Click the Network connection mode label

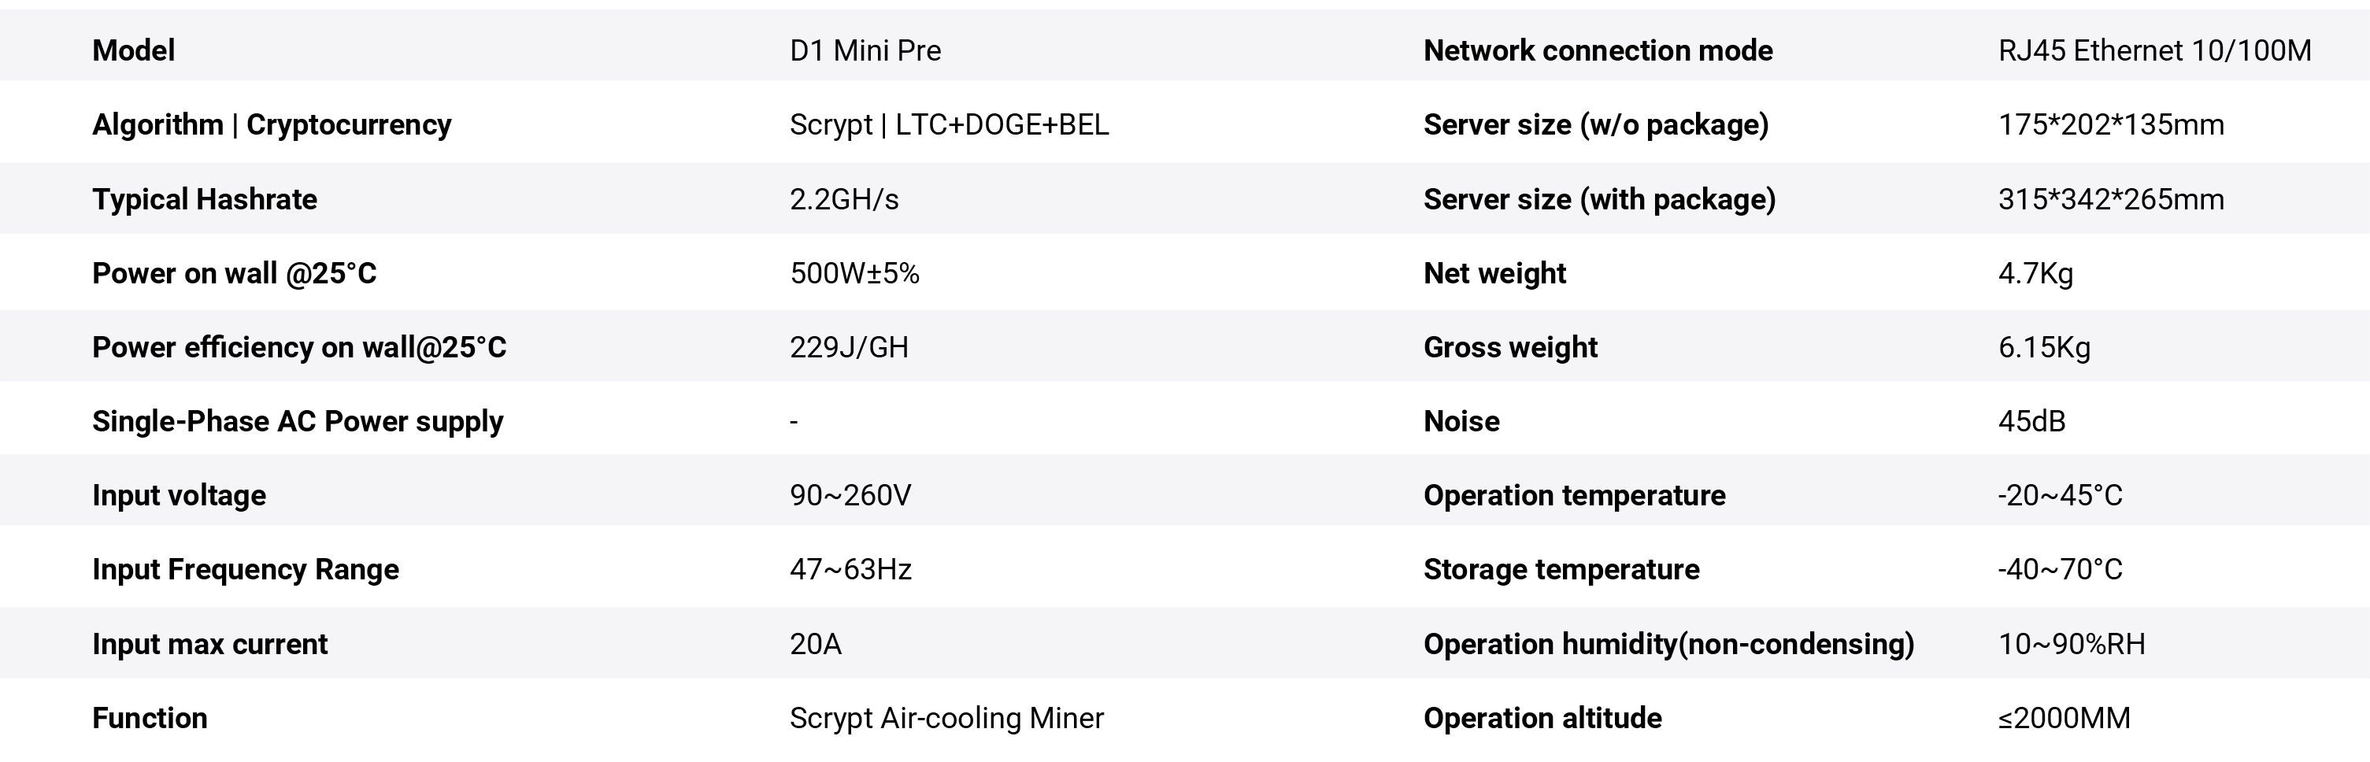[x=1597, y=50]
